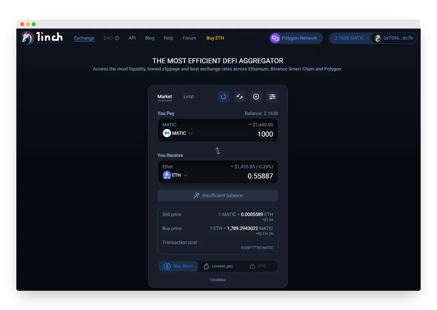Click the ≈ $1,440.00 pay estimate

click(261, 125)
